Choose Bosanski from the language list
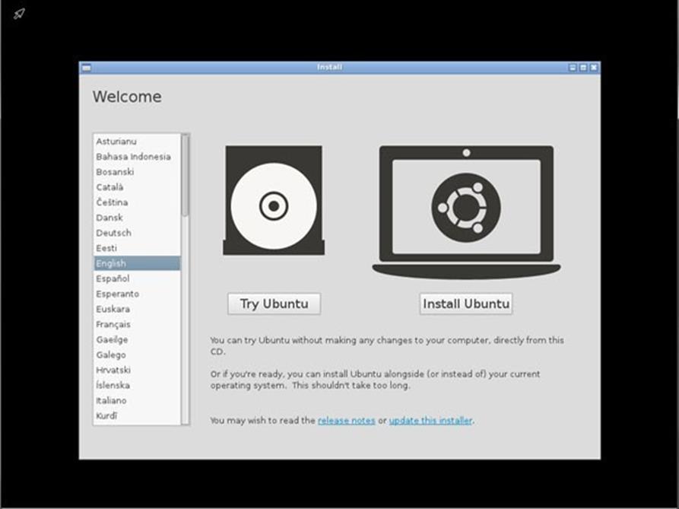 pos(137,171)
